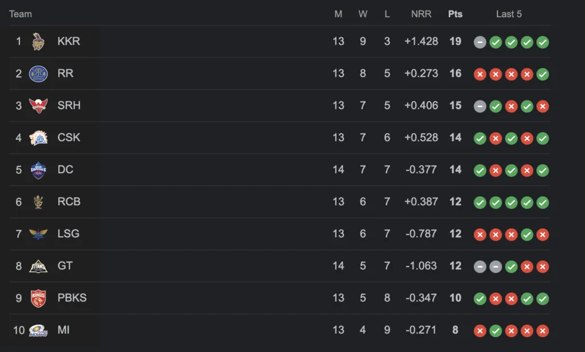Open the DC Delhi Capitals logo

[x=38, y=170]
